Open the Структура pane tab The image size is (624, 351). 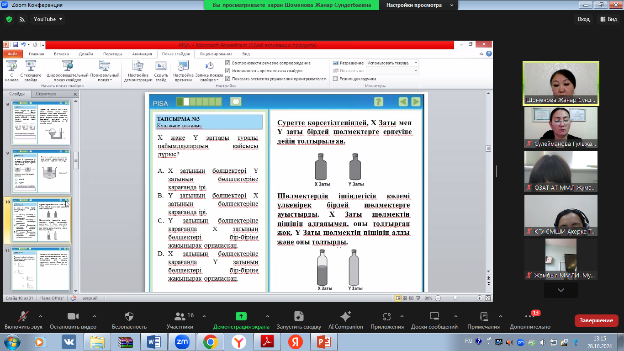tap(46, 94)
